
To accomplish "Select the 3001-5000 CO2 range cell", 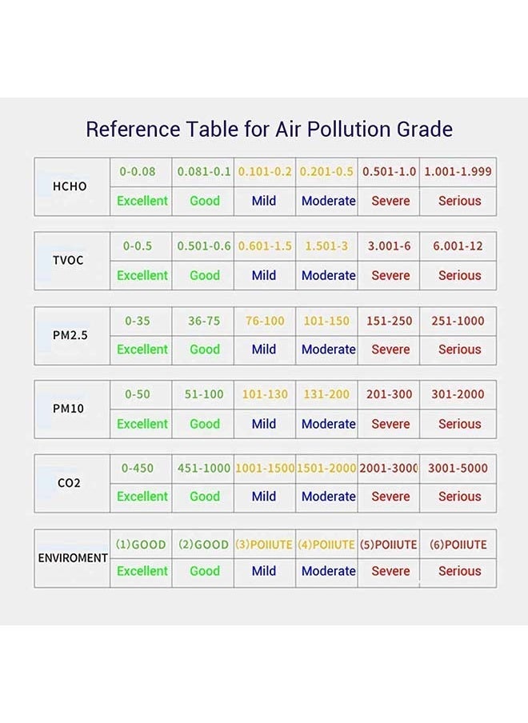I will coord(458,469).
